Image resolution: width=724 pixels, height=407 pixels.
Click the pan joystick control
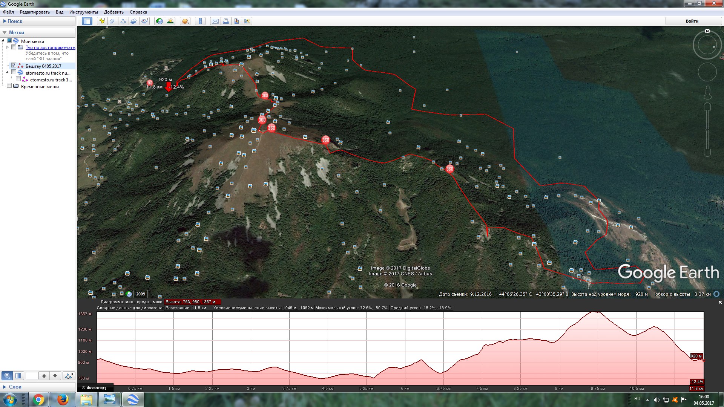click(707, 72)
